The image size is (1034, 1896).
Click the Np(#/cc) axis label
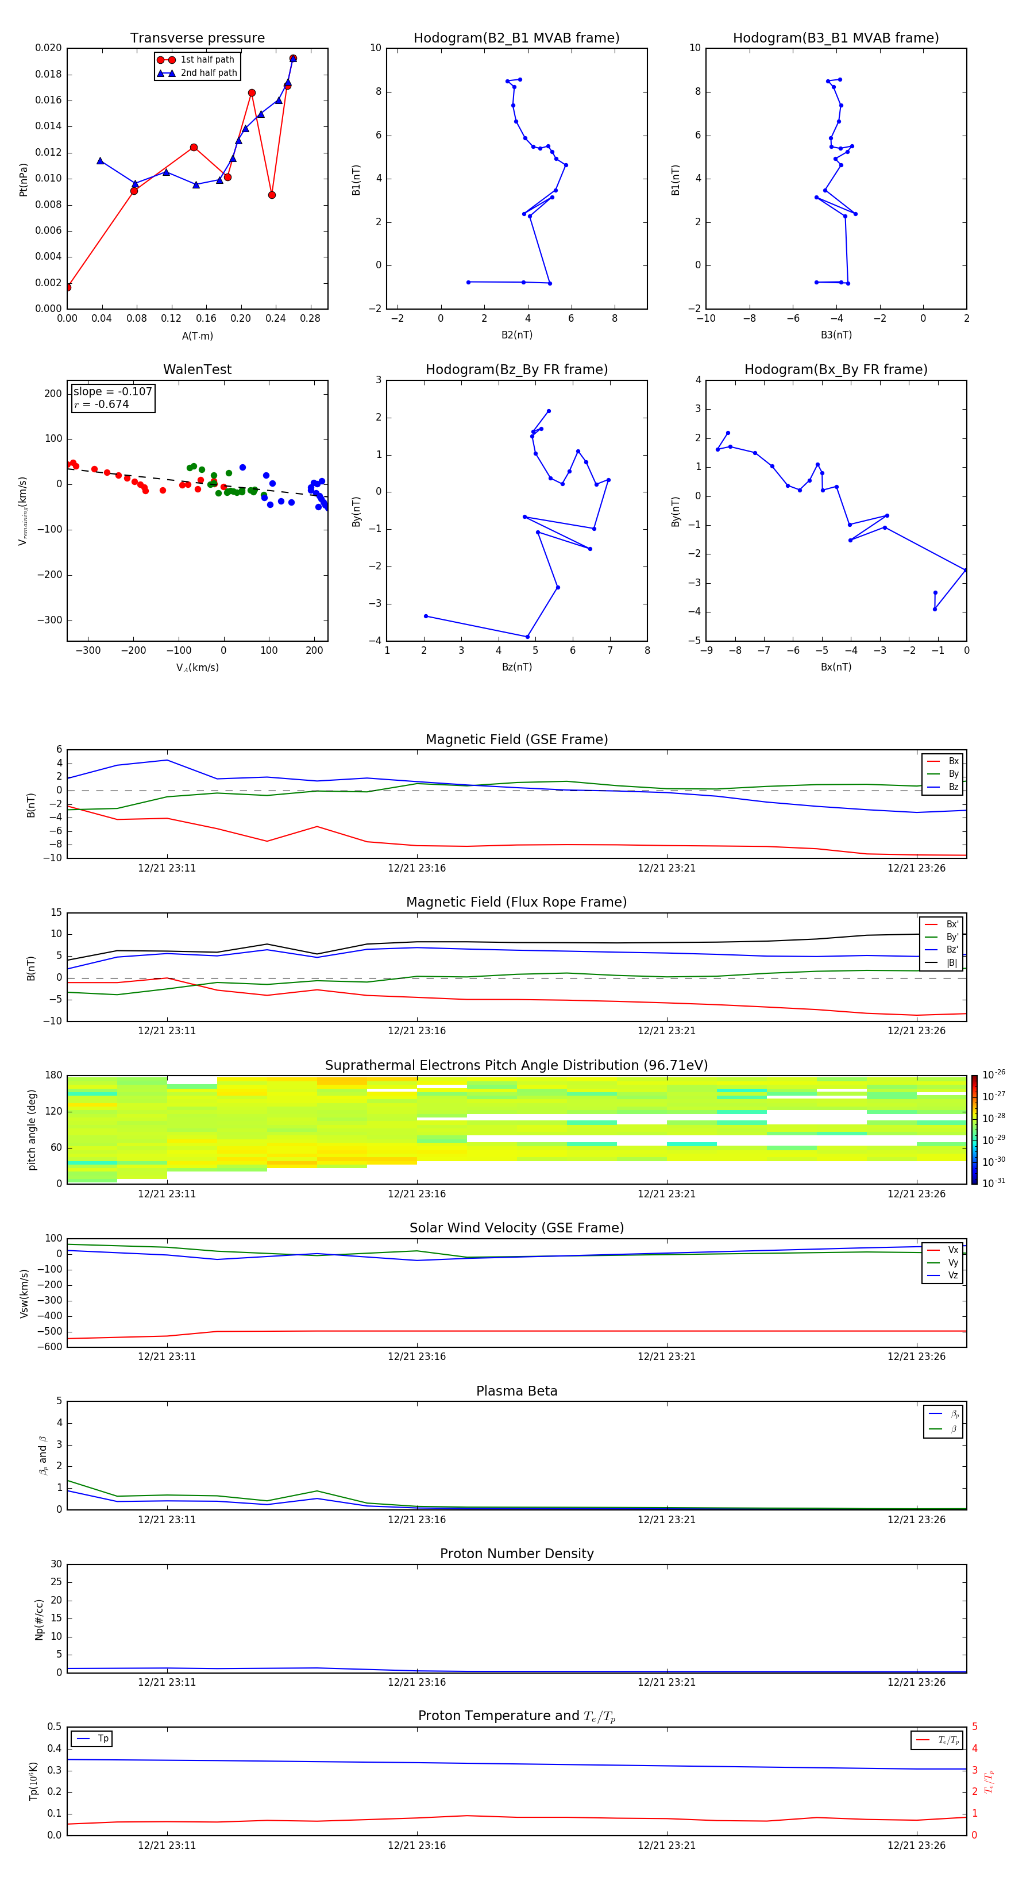tap(40, 1619)
